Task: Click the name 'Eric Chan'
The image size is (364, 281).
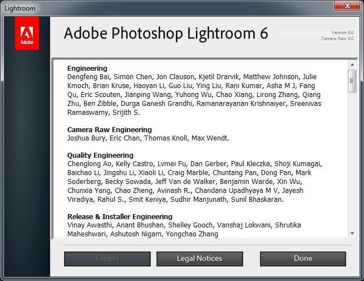Action: pos(125,138)
